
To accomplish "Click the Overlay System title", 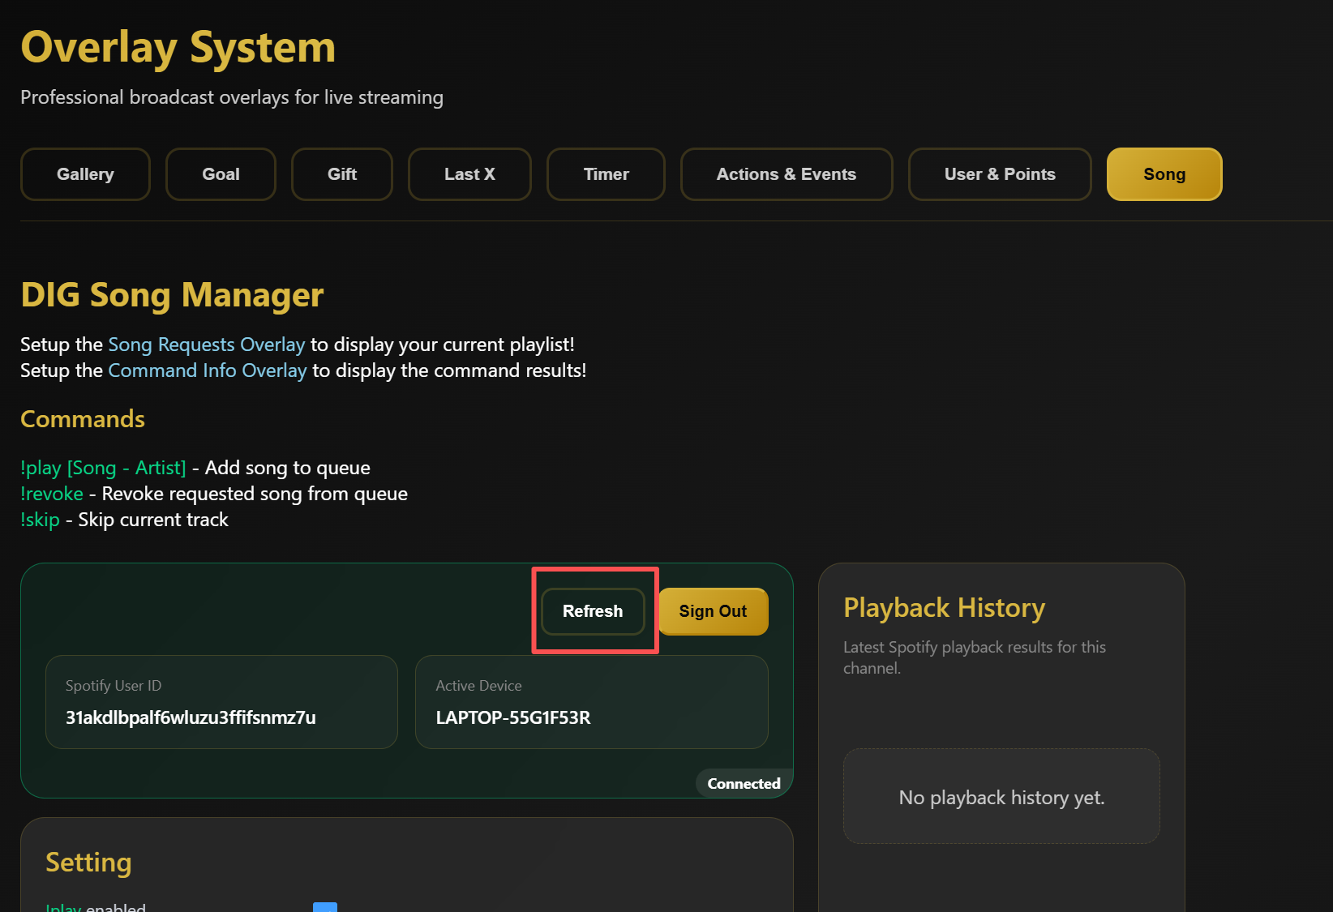I will pyautogui.click(x=178, y=47).
